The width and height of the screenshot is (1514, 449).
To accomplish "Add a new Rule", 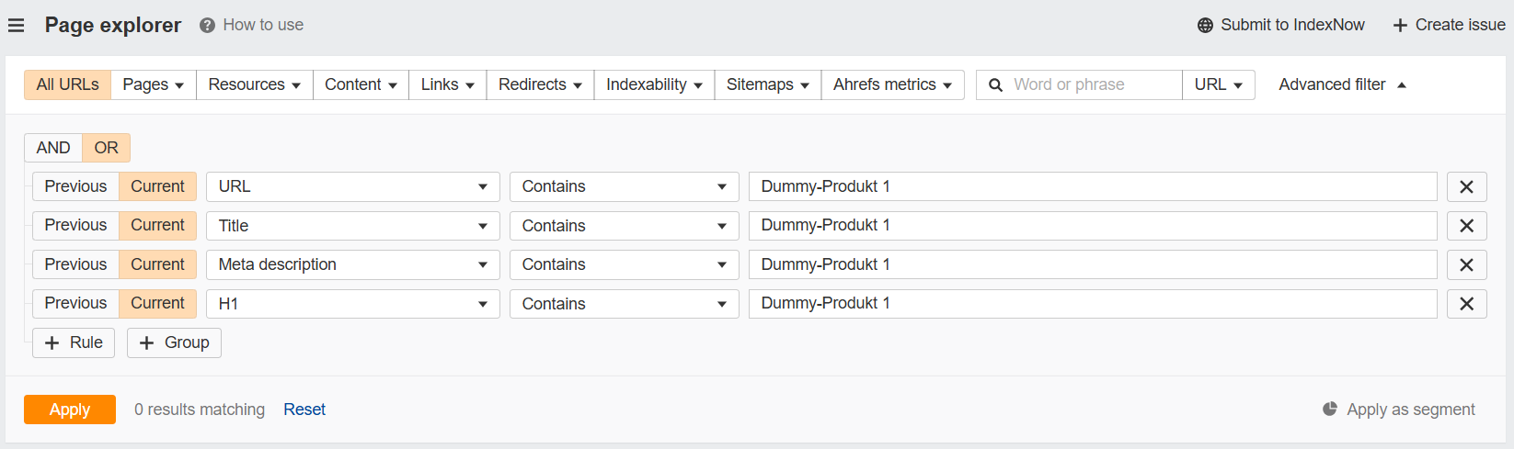I will [74, 342].
